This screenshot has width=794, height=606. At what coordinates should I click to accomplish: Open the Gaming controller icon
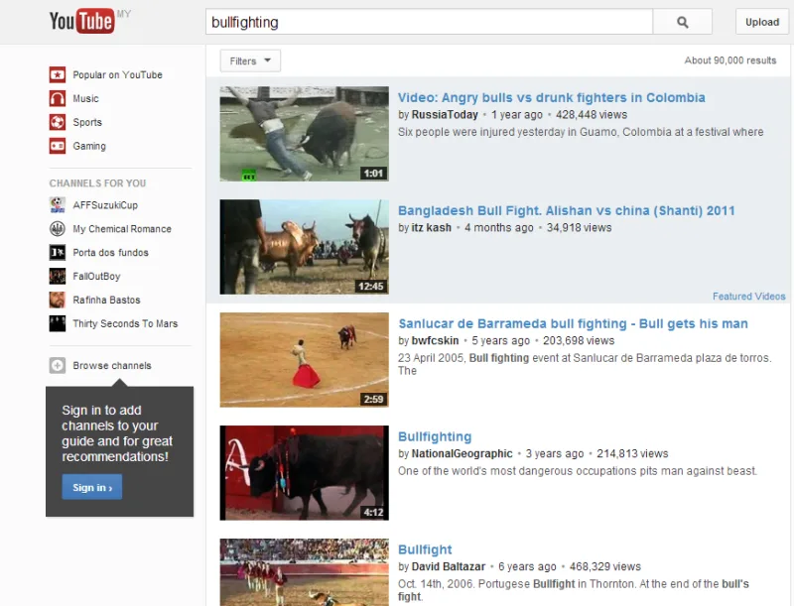(58, 147)
